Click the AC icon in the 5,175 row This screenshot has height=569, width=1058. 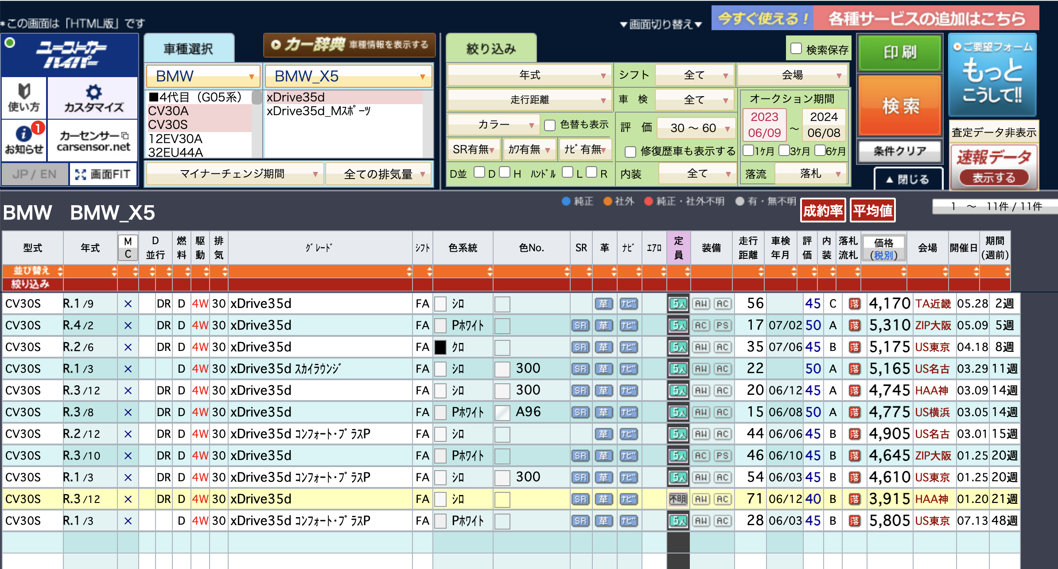(x=722, y=347)
